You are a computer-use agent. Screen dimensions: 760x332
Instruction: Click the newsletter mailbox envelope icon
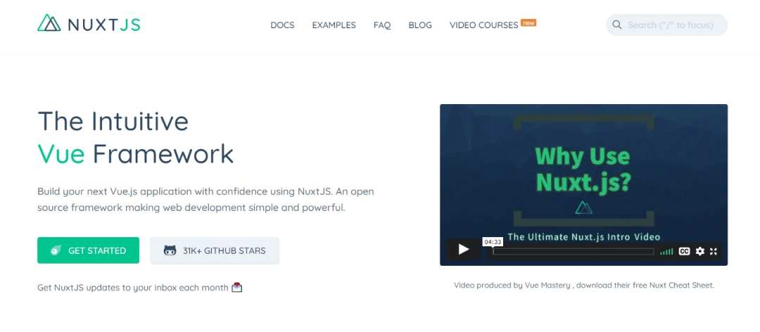point(237,287)
